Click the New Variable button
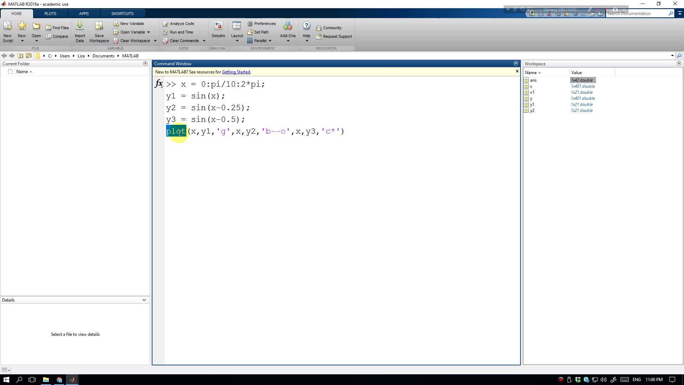684x385 pixels. 129,24
